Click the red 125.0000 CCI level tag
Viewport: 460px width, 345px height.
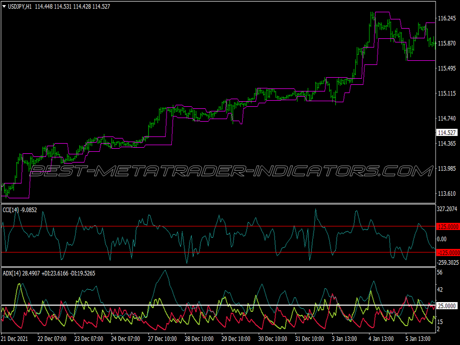[x=448, y=227]
